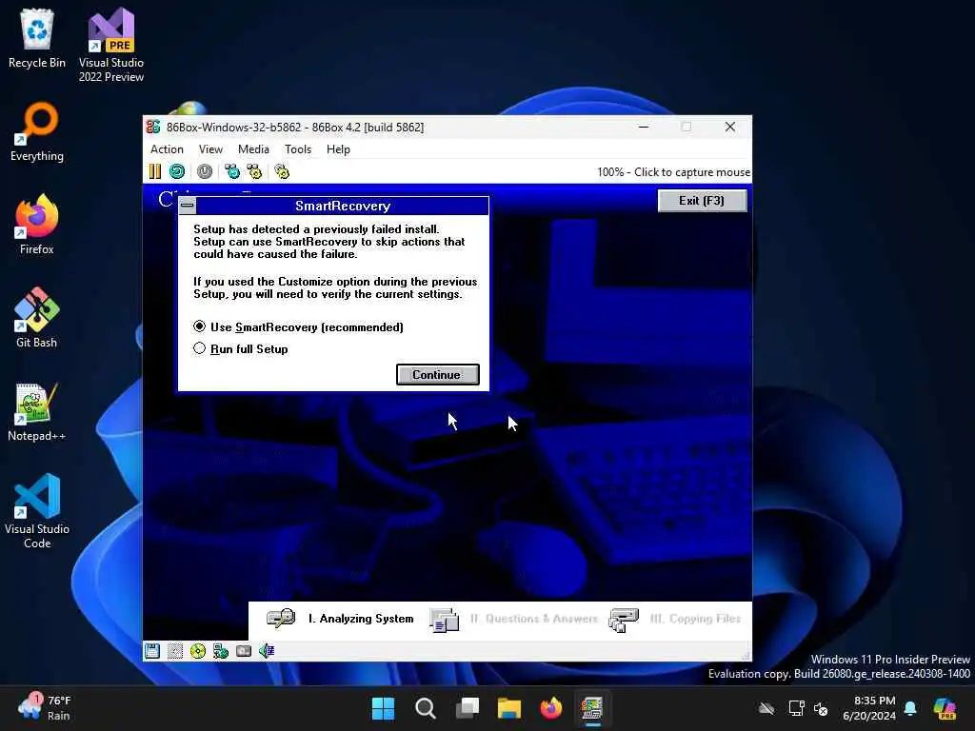Open weather widget showing 76°F Rain
Screen dimensions: 975x731
[45, 707]
